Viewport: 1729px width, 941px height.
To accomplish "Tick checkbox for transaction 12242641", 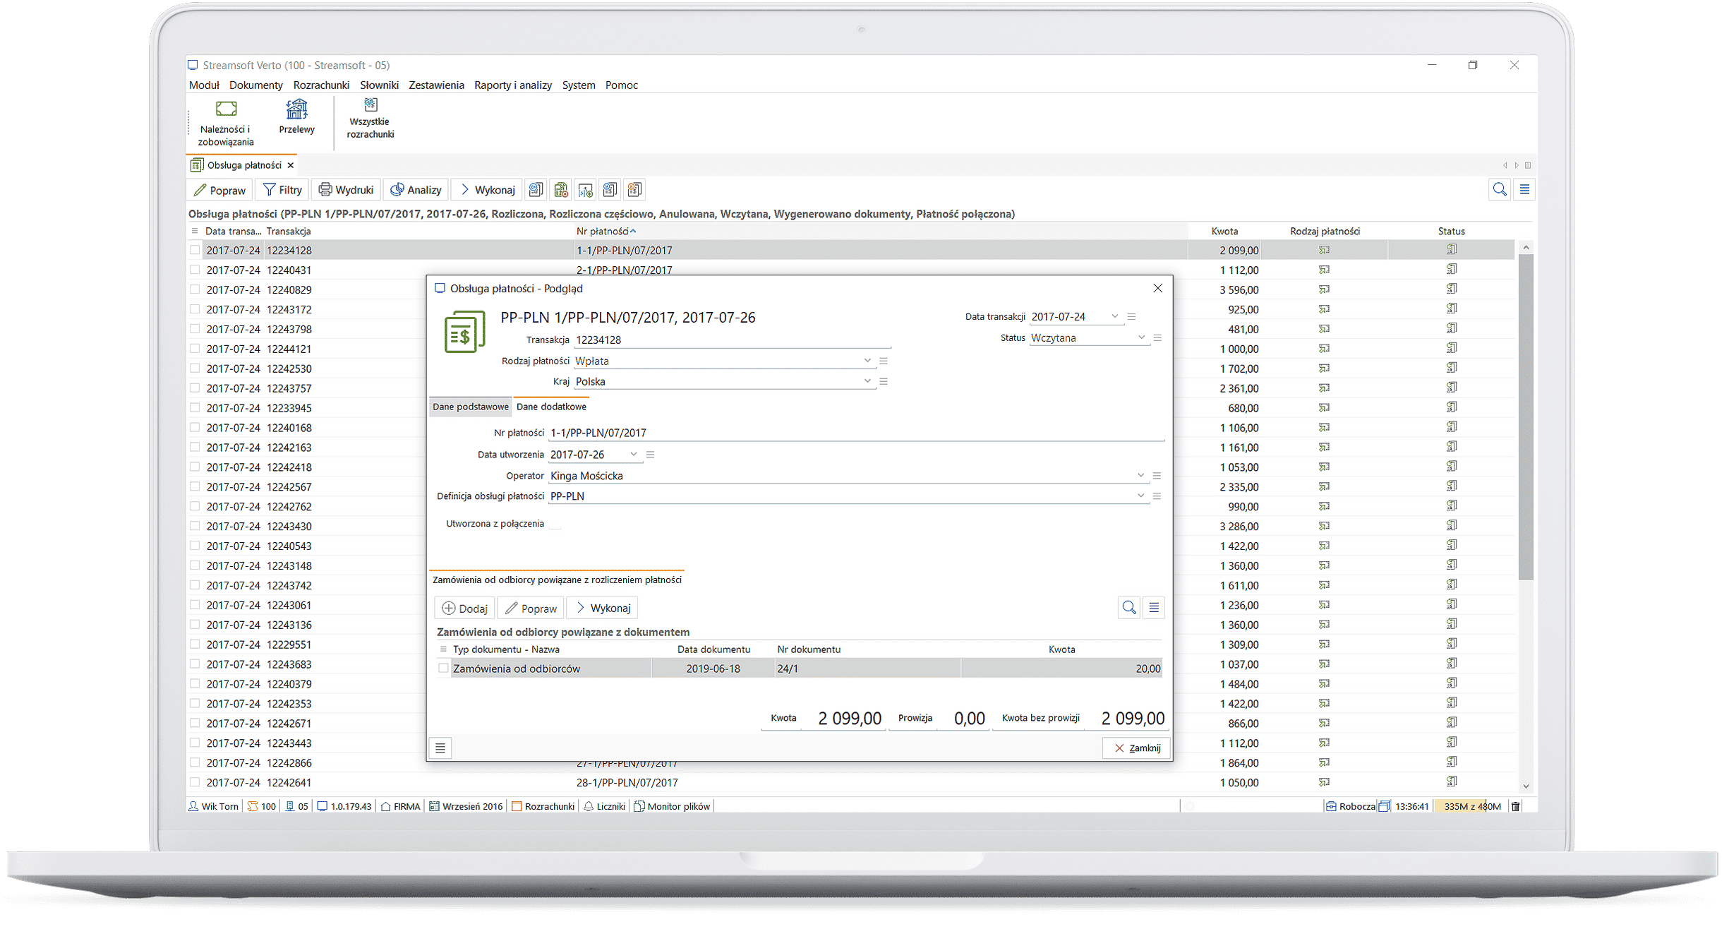I will coord(195,782).
